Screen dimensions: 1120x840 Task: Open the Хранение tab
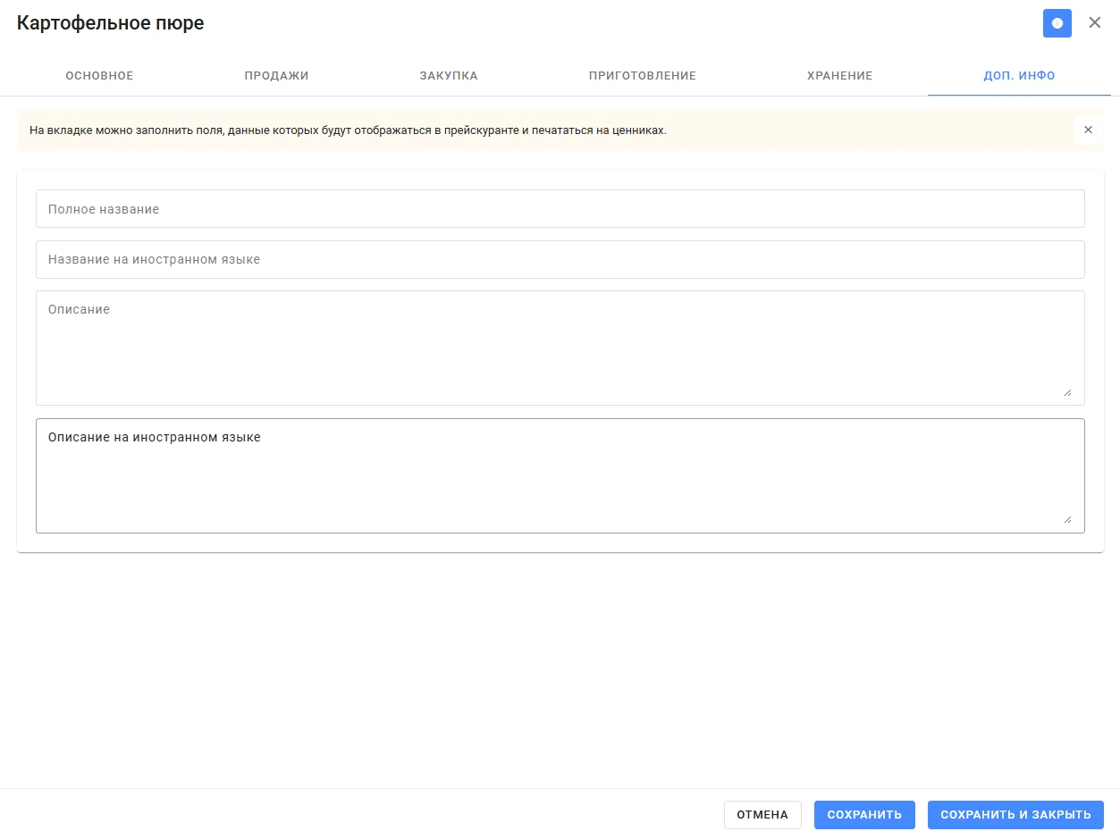839,76
